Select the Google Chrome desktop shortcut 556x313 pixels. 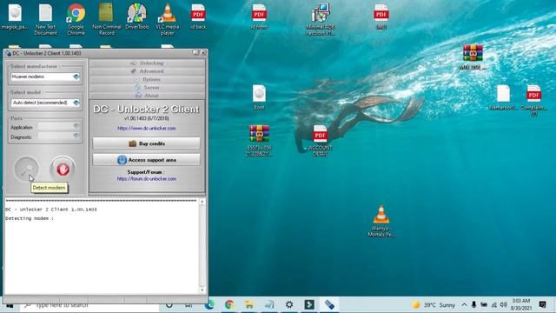pyautogui.click(x=76, y=19)
